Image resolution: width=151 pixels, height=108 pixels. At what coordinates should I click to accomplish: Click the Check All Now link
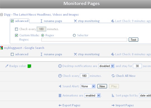[x=126, y=76]
